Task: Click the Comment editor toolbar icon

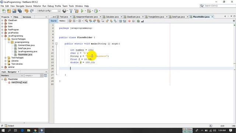Action: [138, 21]
